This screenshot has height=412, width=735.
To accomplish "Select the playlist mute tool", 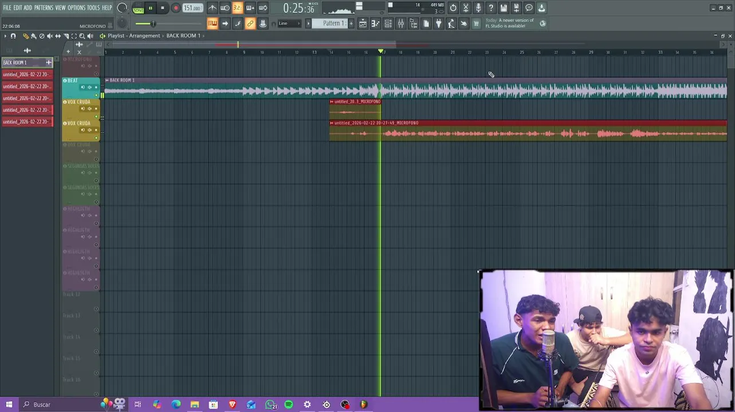I will tap(50, 36).
